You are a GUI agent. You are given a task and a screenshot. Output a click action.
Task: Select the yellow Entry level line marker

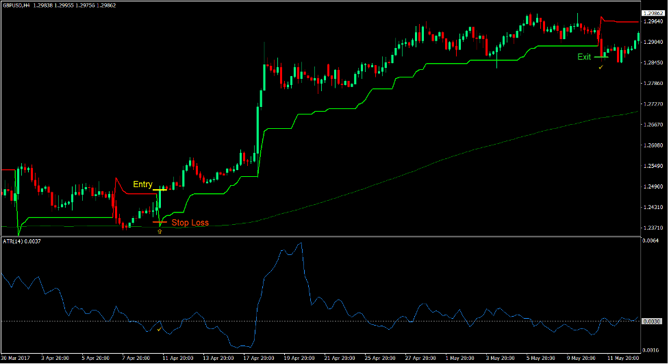pyautogui.click(x=160, y=189)
